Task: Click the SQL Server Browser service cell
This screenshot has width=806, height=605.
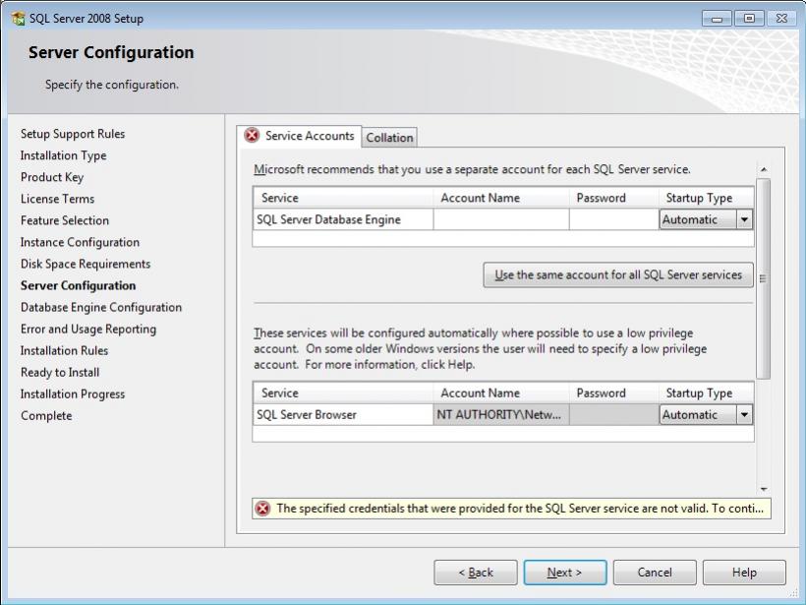Action: 343,415
